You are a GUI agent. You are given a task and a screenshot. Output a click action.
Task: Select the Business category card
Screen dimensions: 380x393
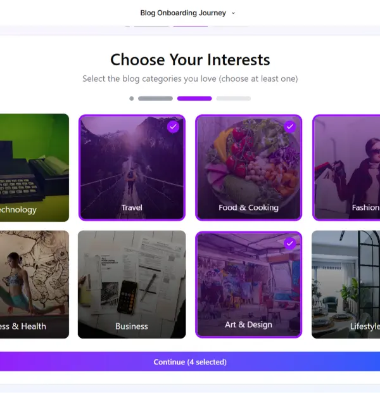pos(132,285)
